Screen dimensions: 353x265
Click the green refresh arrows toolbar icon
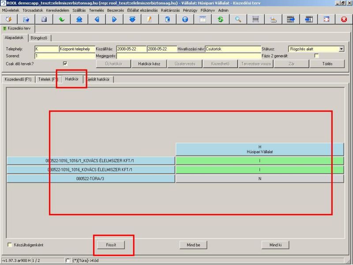pyautogui.click(x=220, y=19)
